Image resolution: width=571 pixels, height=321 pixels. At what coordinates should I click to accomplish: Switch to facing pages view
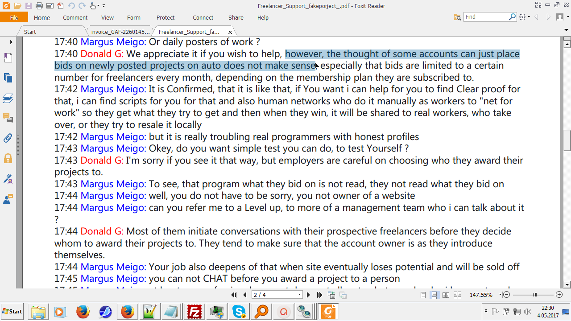tap(445, 295)
